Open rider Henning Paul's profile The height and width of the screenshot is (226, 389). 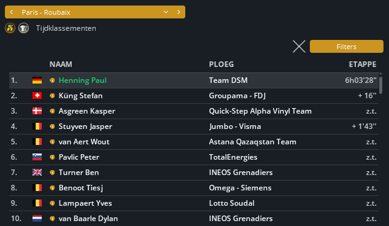pos(83,80)
